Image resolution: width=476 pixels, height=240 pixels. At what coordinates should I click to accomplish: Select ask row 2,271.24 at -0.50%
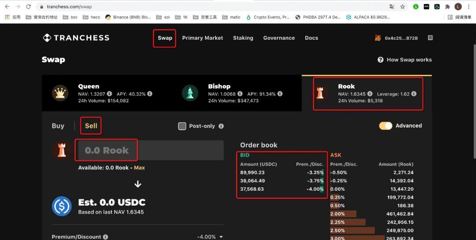pos(372,172)
